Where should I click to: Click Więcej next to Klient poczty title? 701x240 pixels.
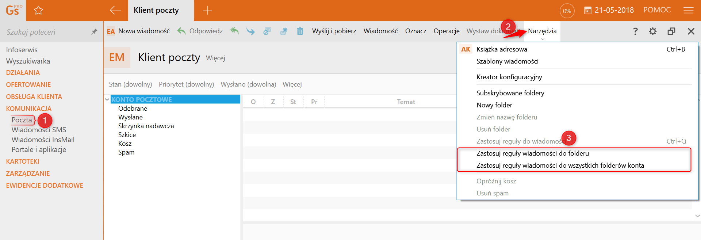(215, 58)
